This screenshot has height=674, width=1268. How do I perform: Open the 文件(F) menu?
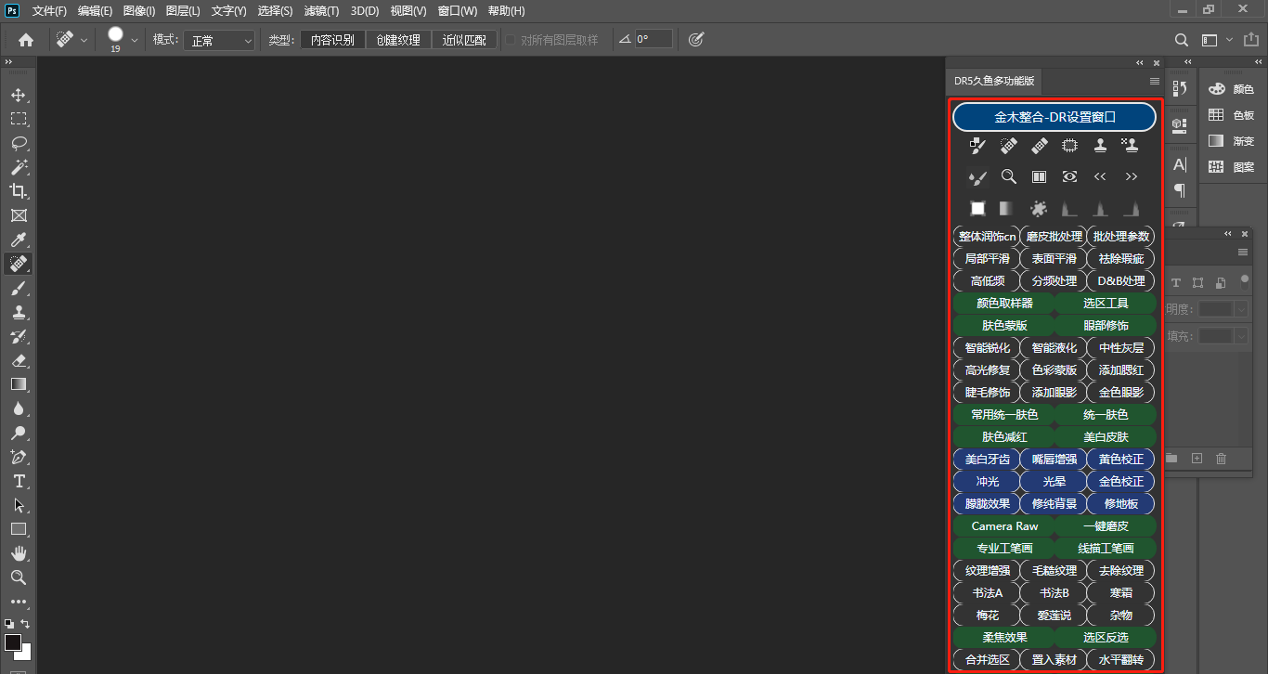[x=49, y=11]
